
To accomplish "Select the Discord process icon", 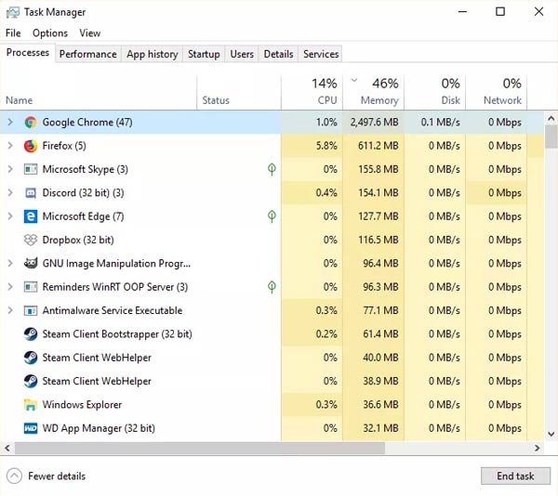I will click(31, 193).
